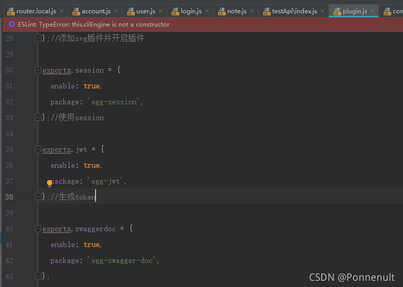The height and width of the screenshot is (287, 403).
Task: Click fold end marker on line 28
Action: click(38, 38)
